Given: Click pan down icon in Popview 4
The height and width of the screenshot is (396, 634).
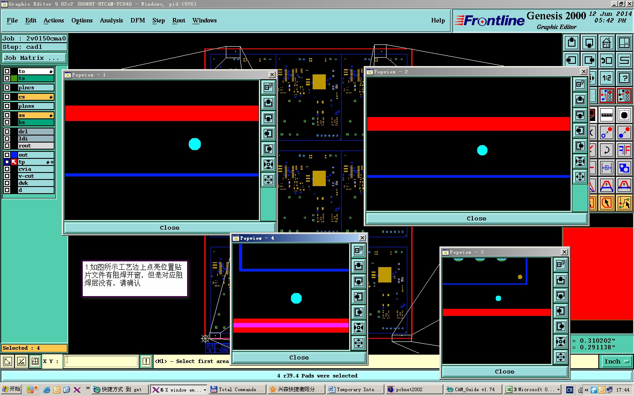Looking at the screenshot, I should (358, 281).
